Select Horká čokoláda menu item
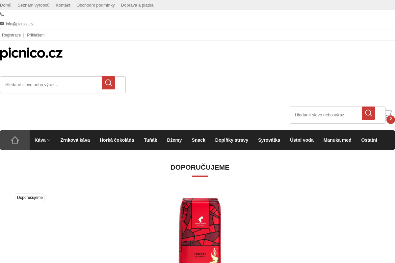 click(x=117, y=140)
